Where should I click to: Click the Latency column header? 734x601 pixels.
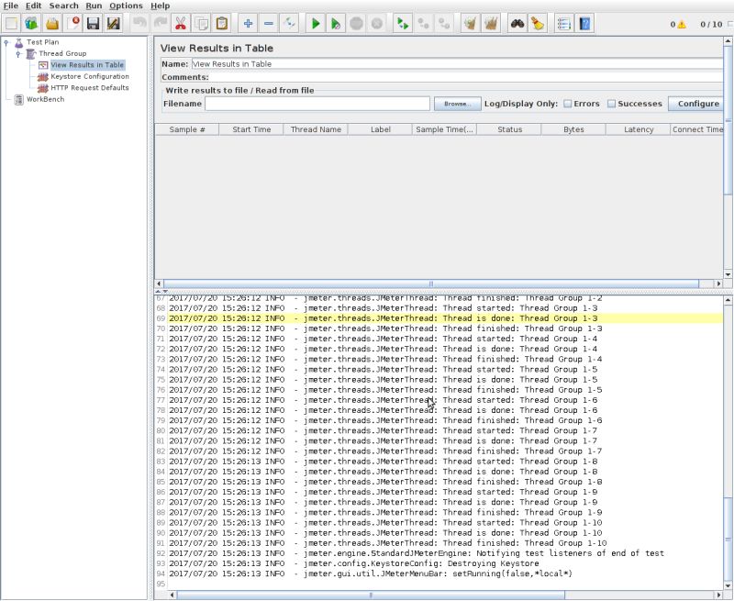pyautogui.click(x=638, y=129)
